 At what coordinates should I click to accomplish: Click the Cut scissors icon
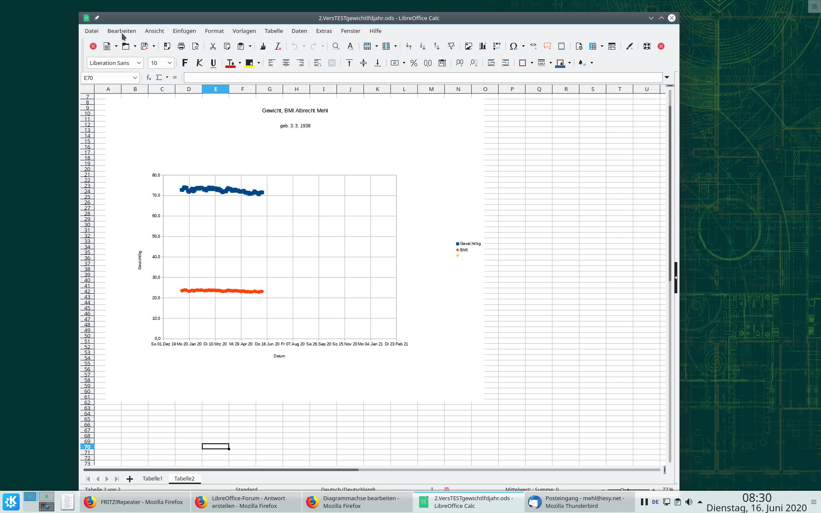(x=213, y=46)
